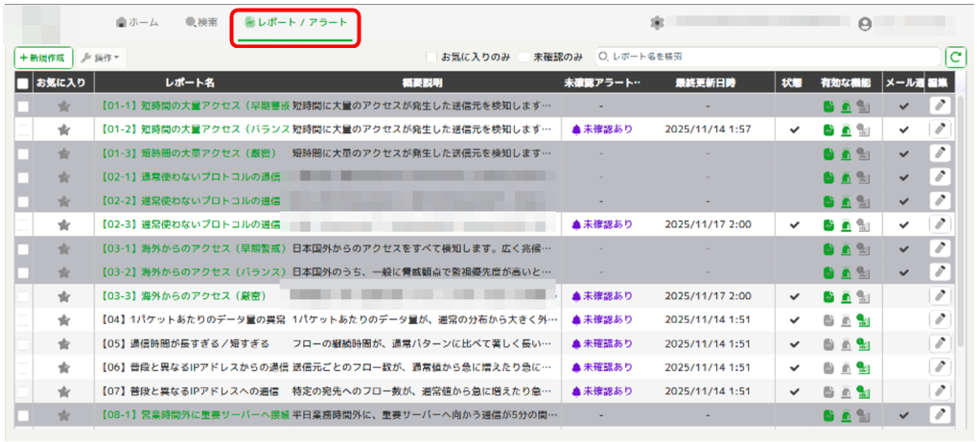The image size is (978, 442).
Task: Switch to the 検索 tab
Action: tap(201, 22)
